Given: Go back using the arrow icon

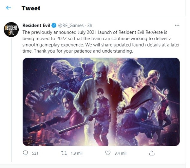Looking at the screenshot, I should 9,8.
